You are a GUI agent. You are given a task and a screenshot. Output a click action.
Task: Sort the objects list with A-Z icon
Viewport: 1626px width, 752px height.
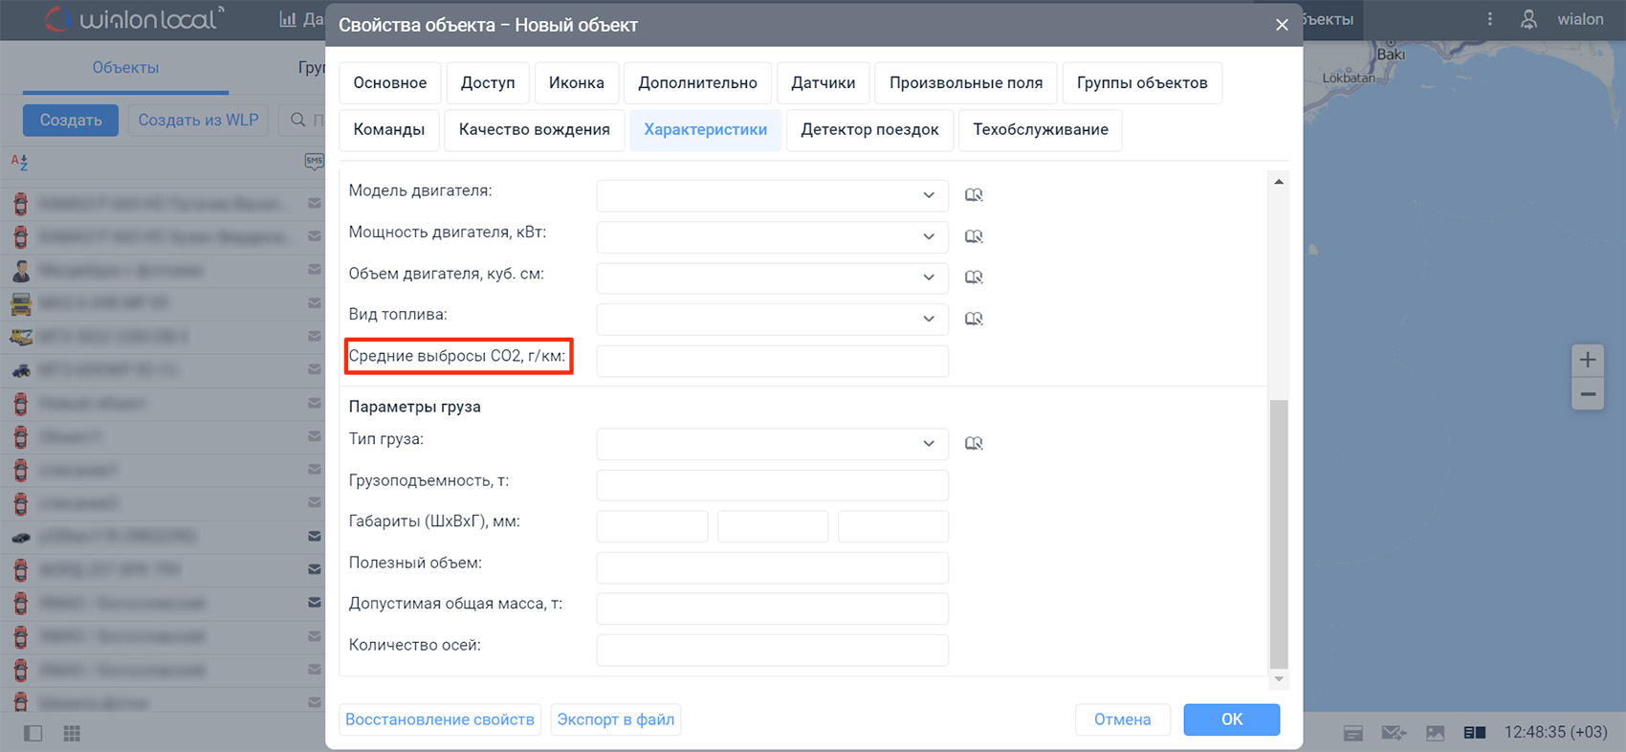pyautogui.click(x=19, y=163)
